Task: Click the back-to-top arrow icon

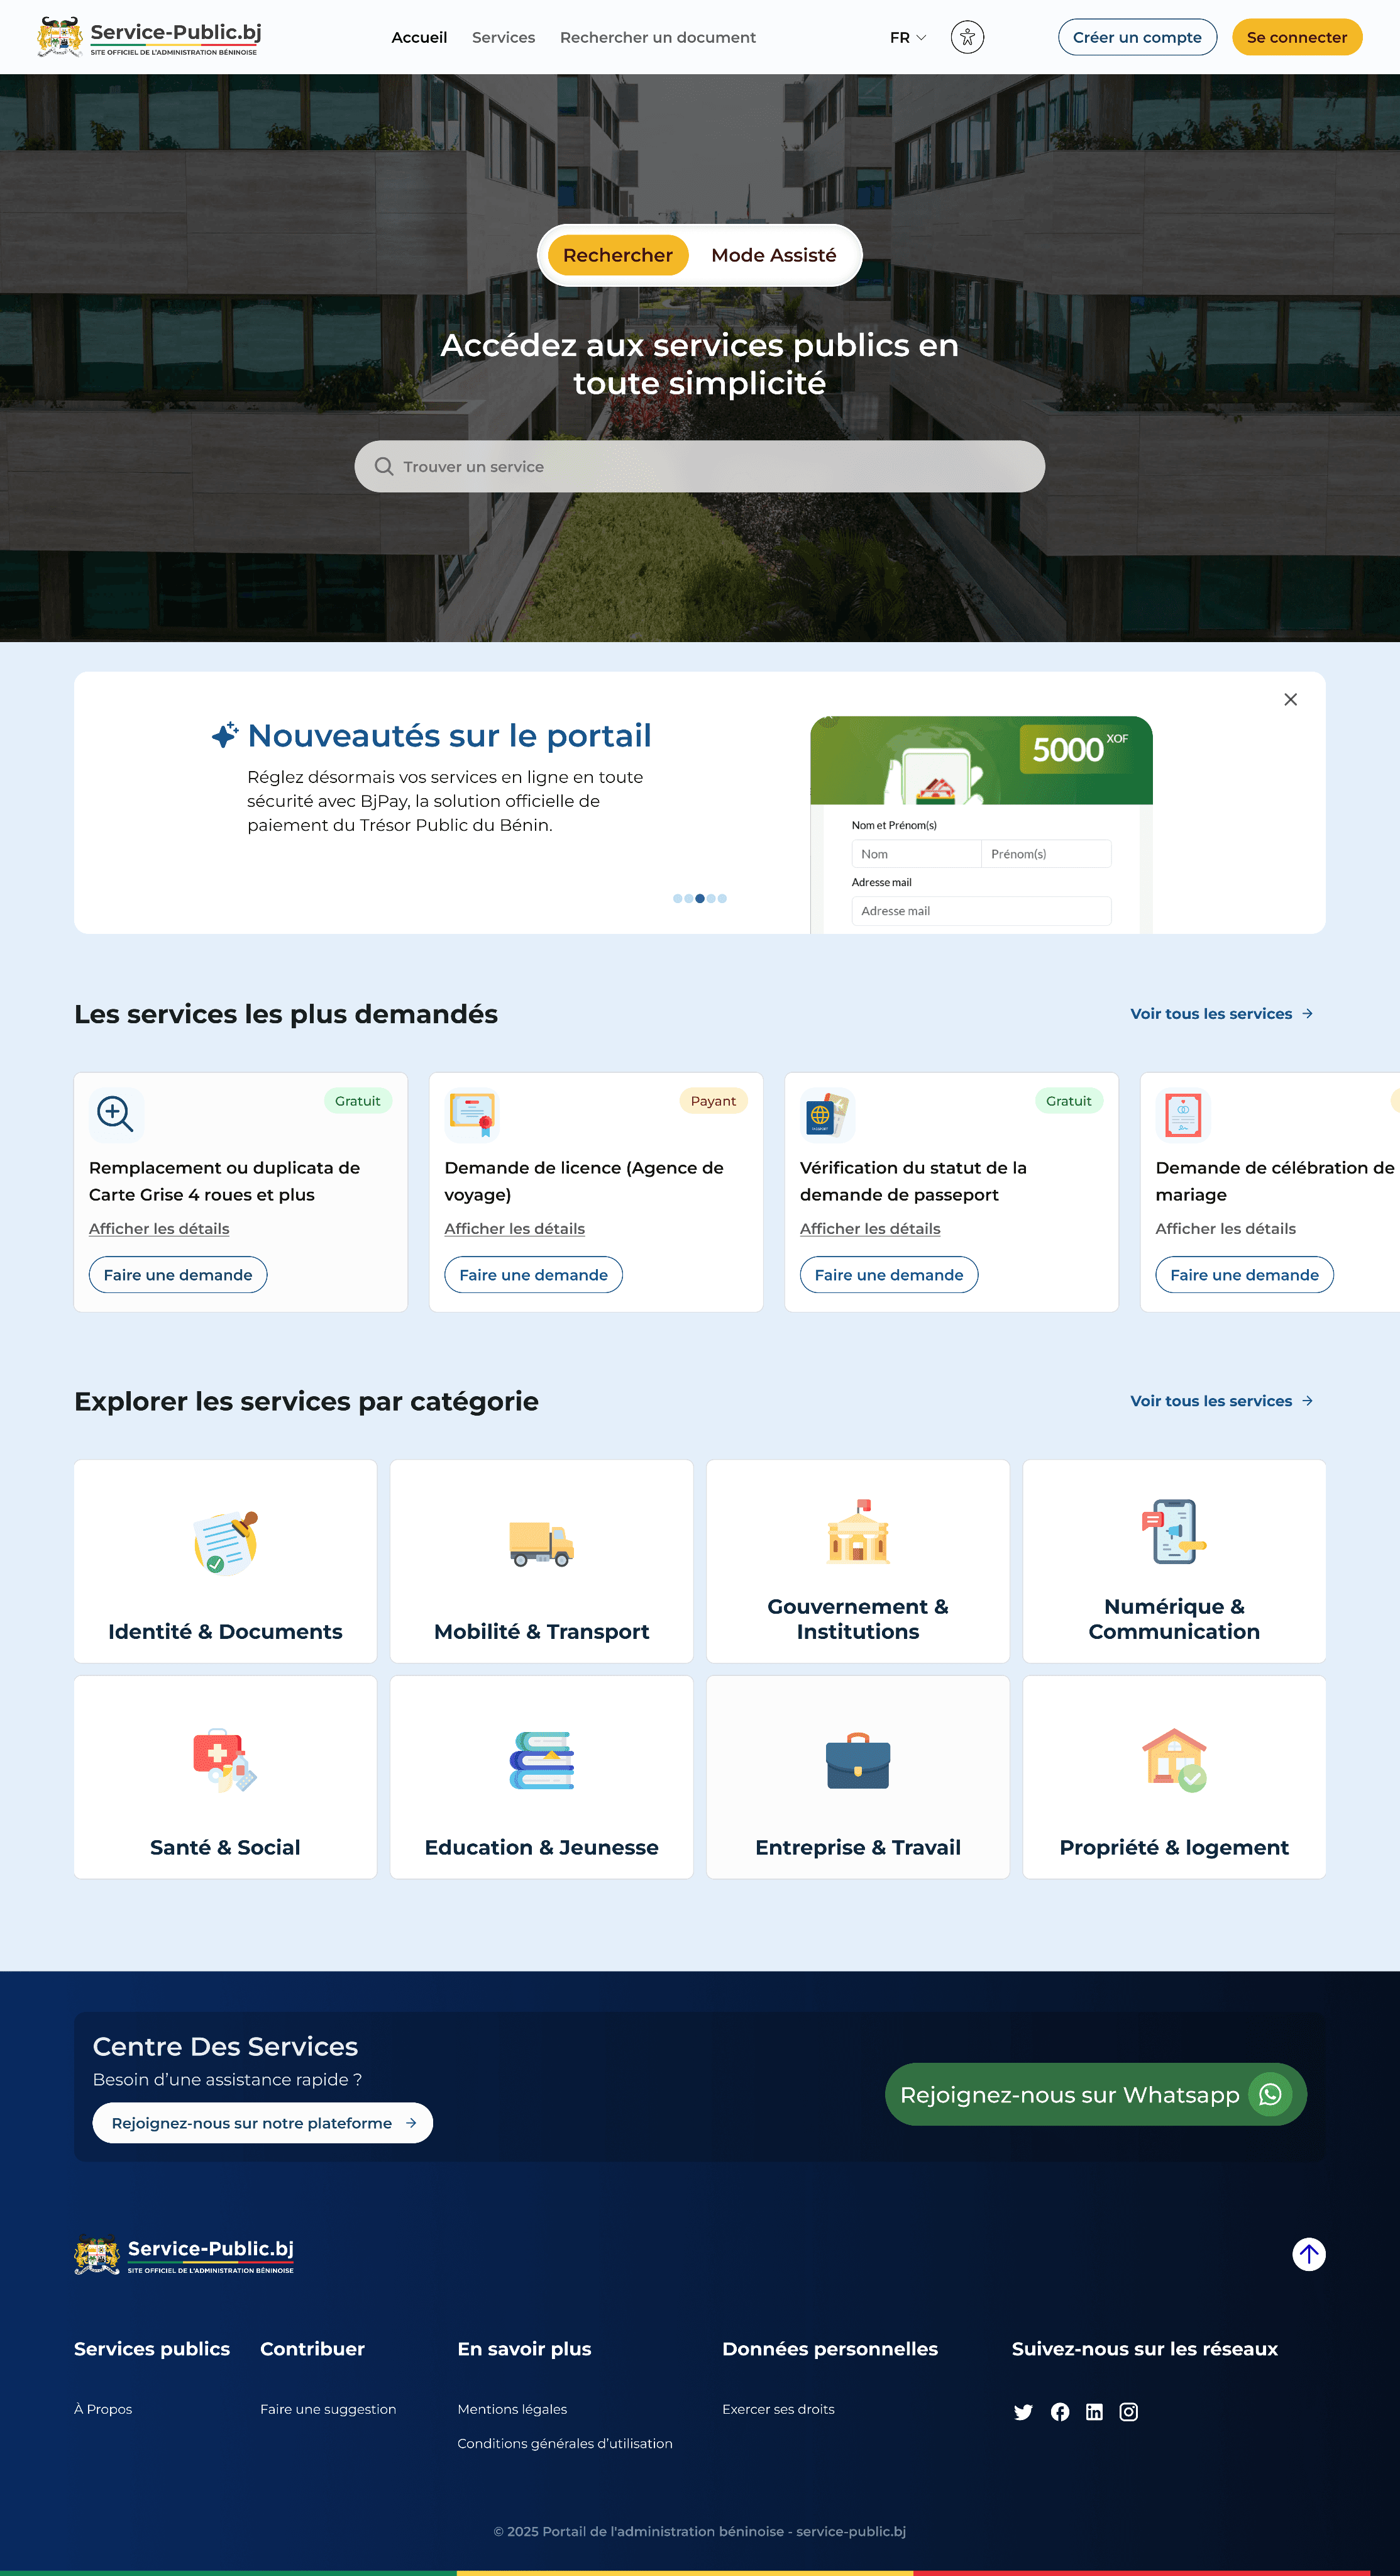Action: [x=1308, y=2255]
